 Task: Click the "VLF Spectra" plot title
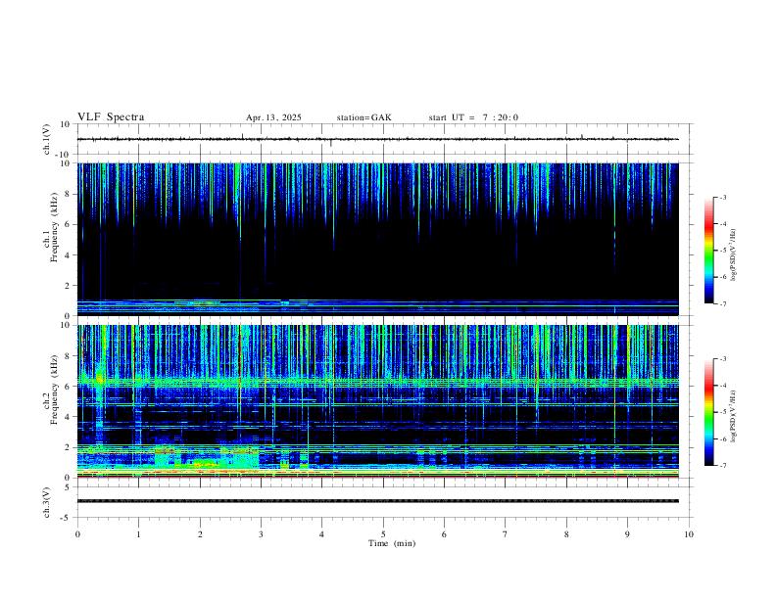click(111, 117)
